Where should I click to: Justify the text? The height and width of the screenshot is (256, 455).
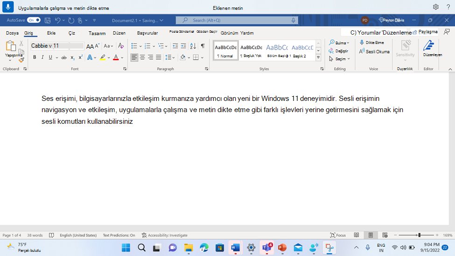point(159,57)
